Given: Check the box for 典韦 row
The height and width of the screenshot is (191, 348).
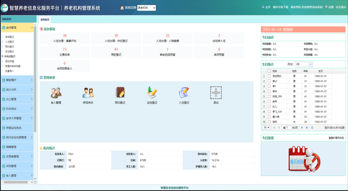Looking at the screenshot, I should [269, 101].
